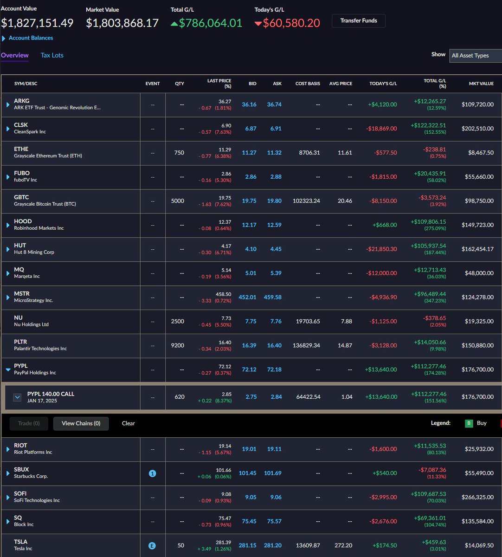
Task: Check the PYPL 140.00 CALL option checkbox
Action: (17, 397)
